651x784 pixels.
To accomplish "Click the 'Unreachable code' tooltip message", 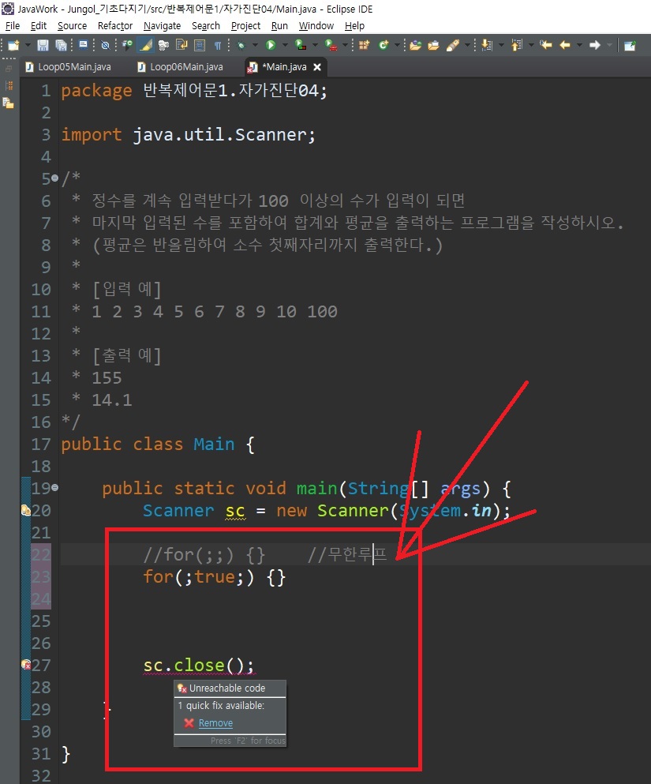I will tap(226, 688).
